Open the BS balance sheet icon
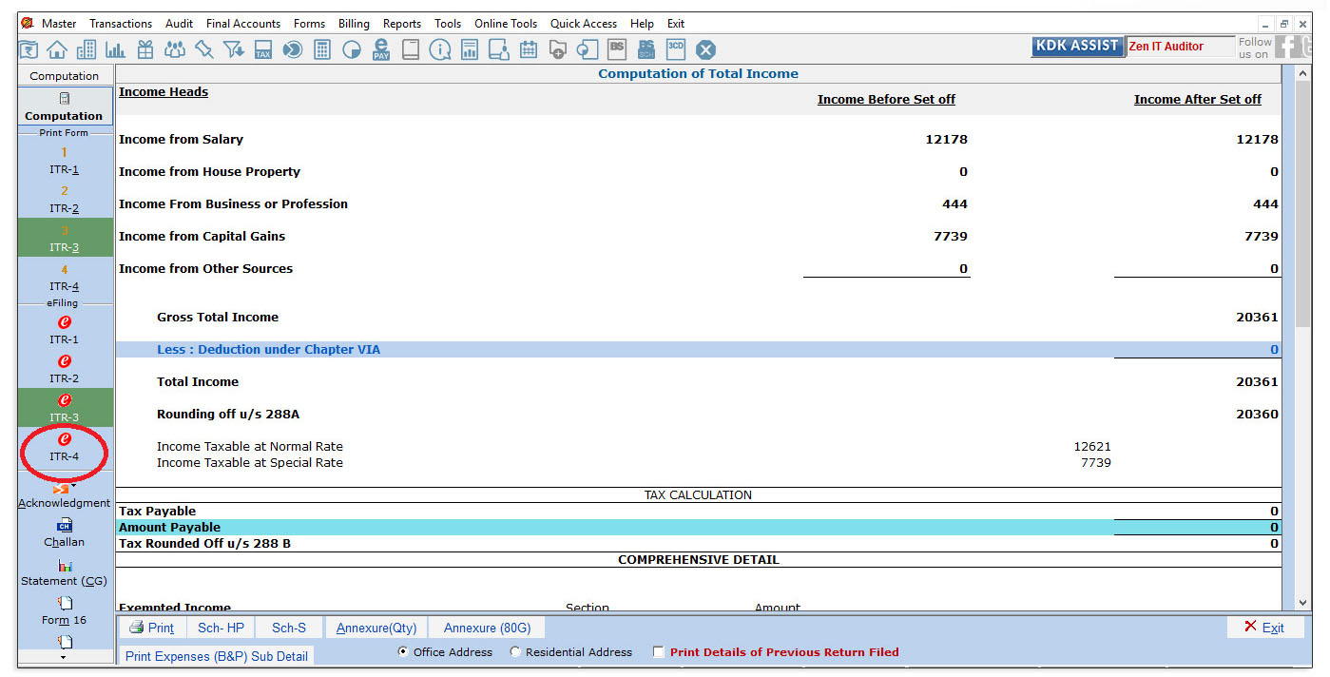 click(617, 48)
